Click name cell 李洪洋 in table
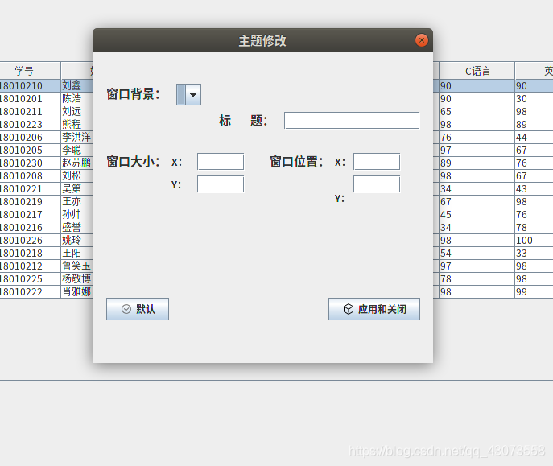The image size is (553, 466). (77, 137)
